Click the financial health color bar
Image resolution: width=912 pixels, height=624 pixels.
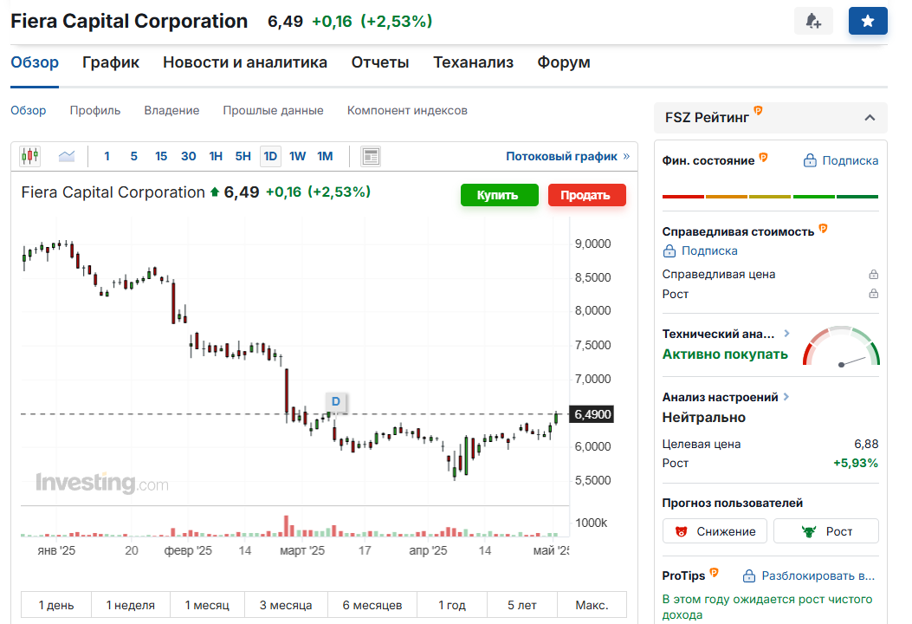pyautogui.click(x=770, y=197)
